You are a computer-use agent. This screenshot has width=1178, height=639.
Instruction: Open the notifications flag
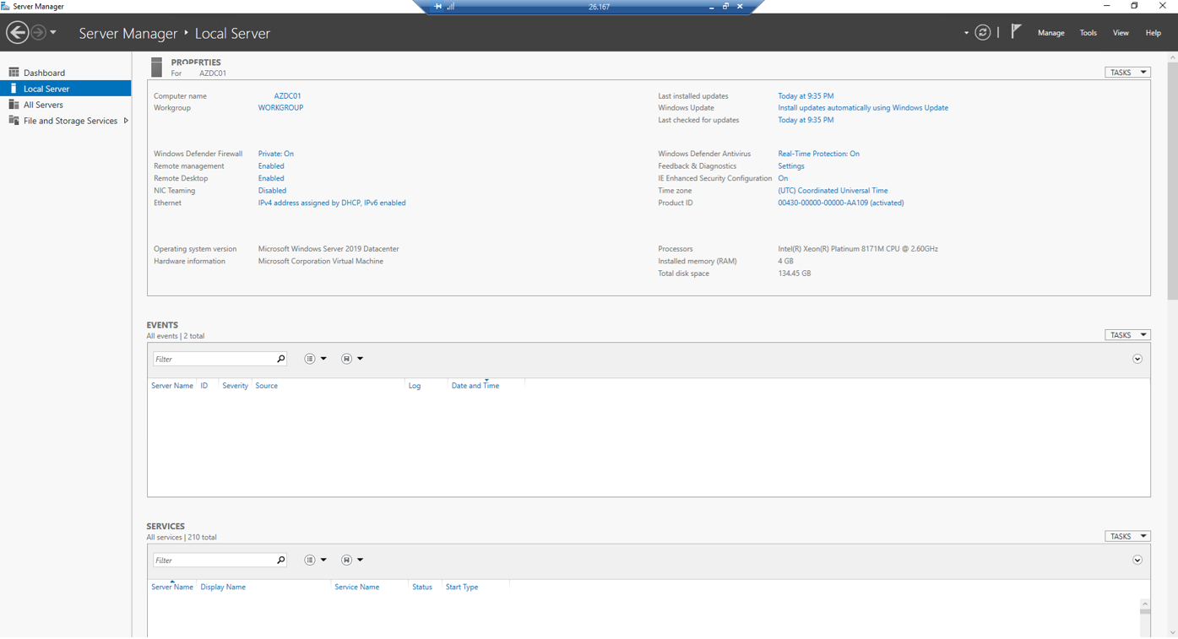click(x=1016, y=32)
